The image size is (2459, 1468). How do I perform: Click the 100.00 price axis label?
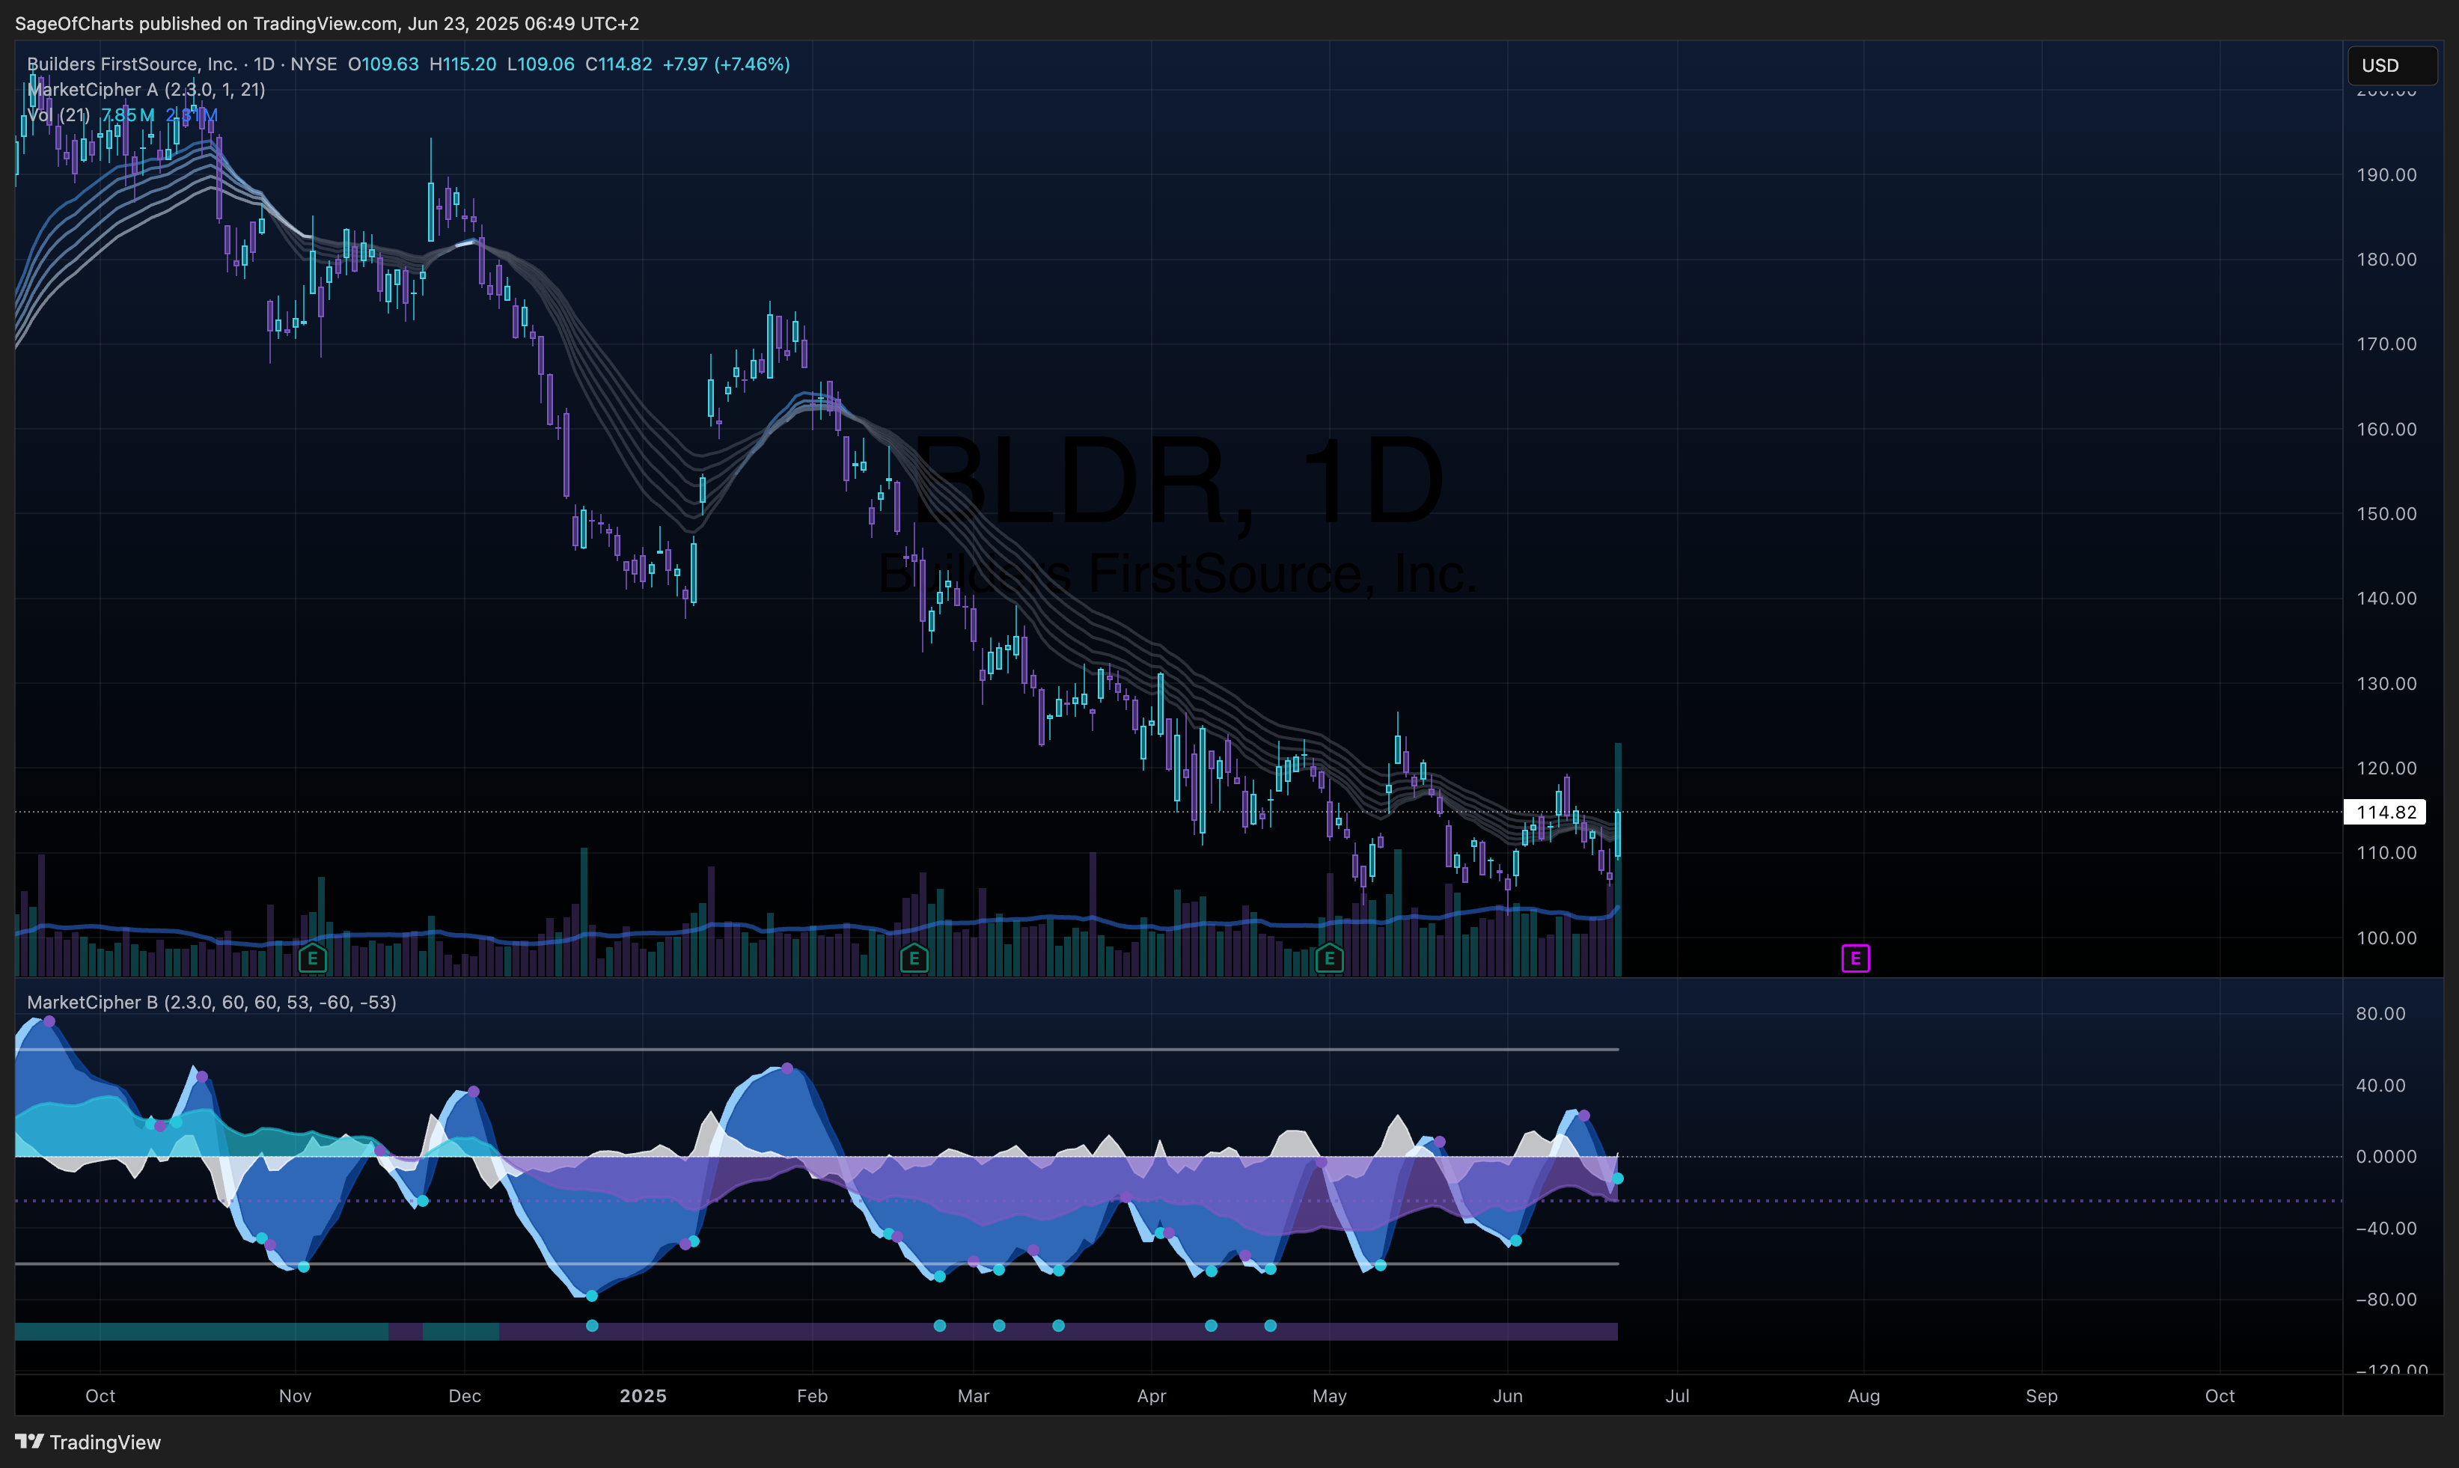point(2386,938)
